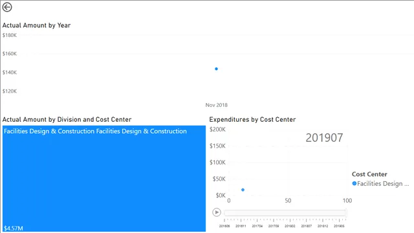Viewport: 414px width, 233px height.
Task: Click the 201709 timeline marker
Action: tap(274, 226)
